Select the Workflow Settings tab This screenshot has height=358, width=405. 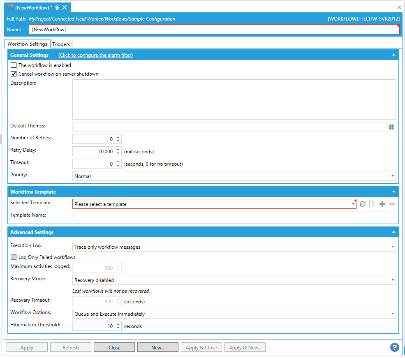(27, 44)
